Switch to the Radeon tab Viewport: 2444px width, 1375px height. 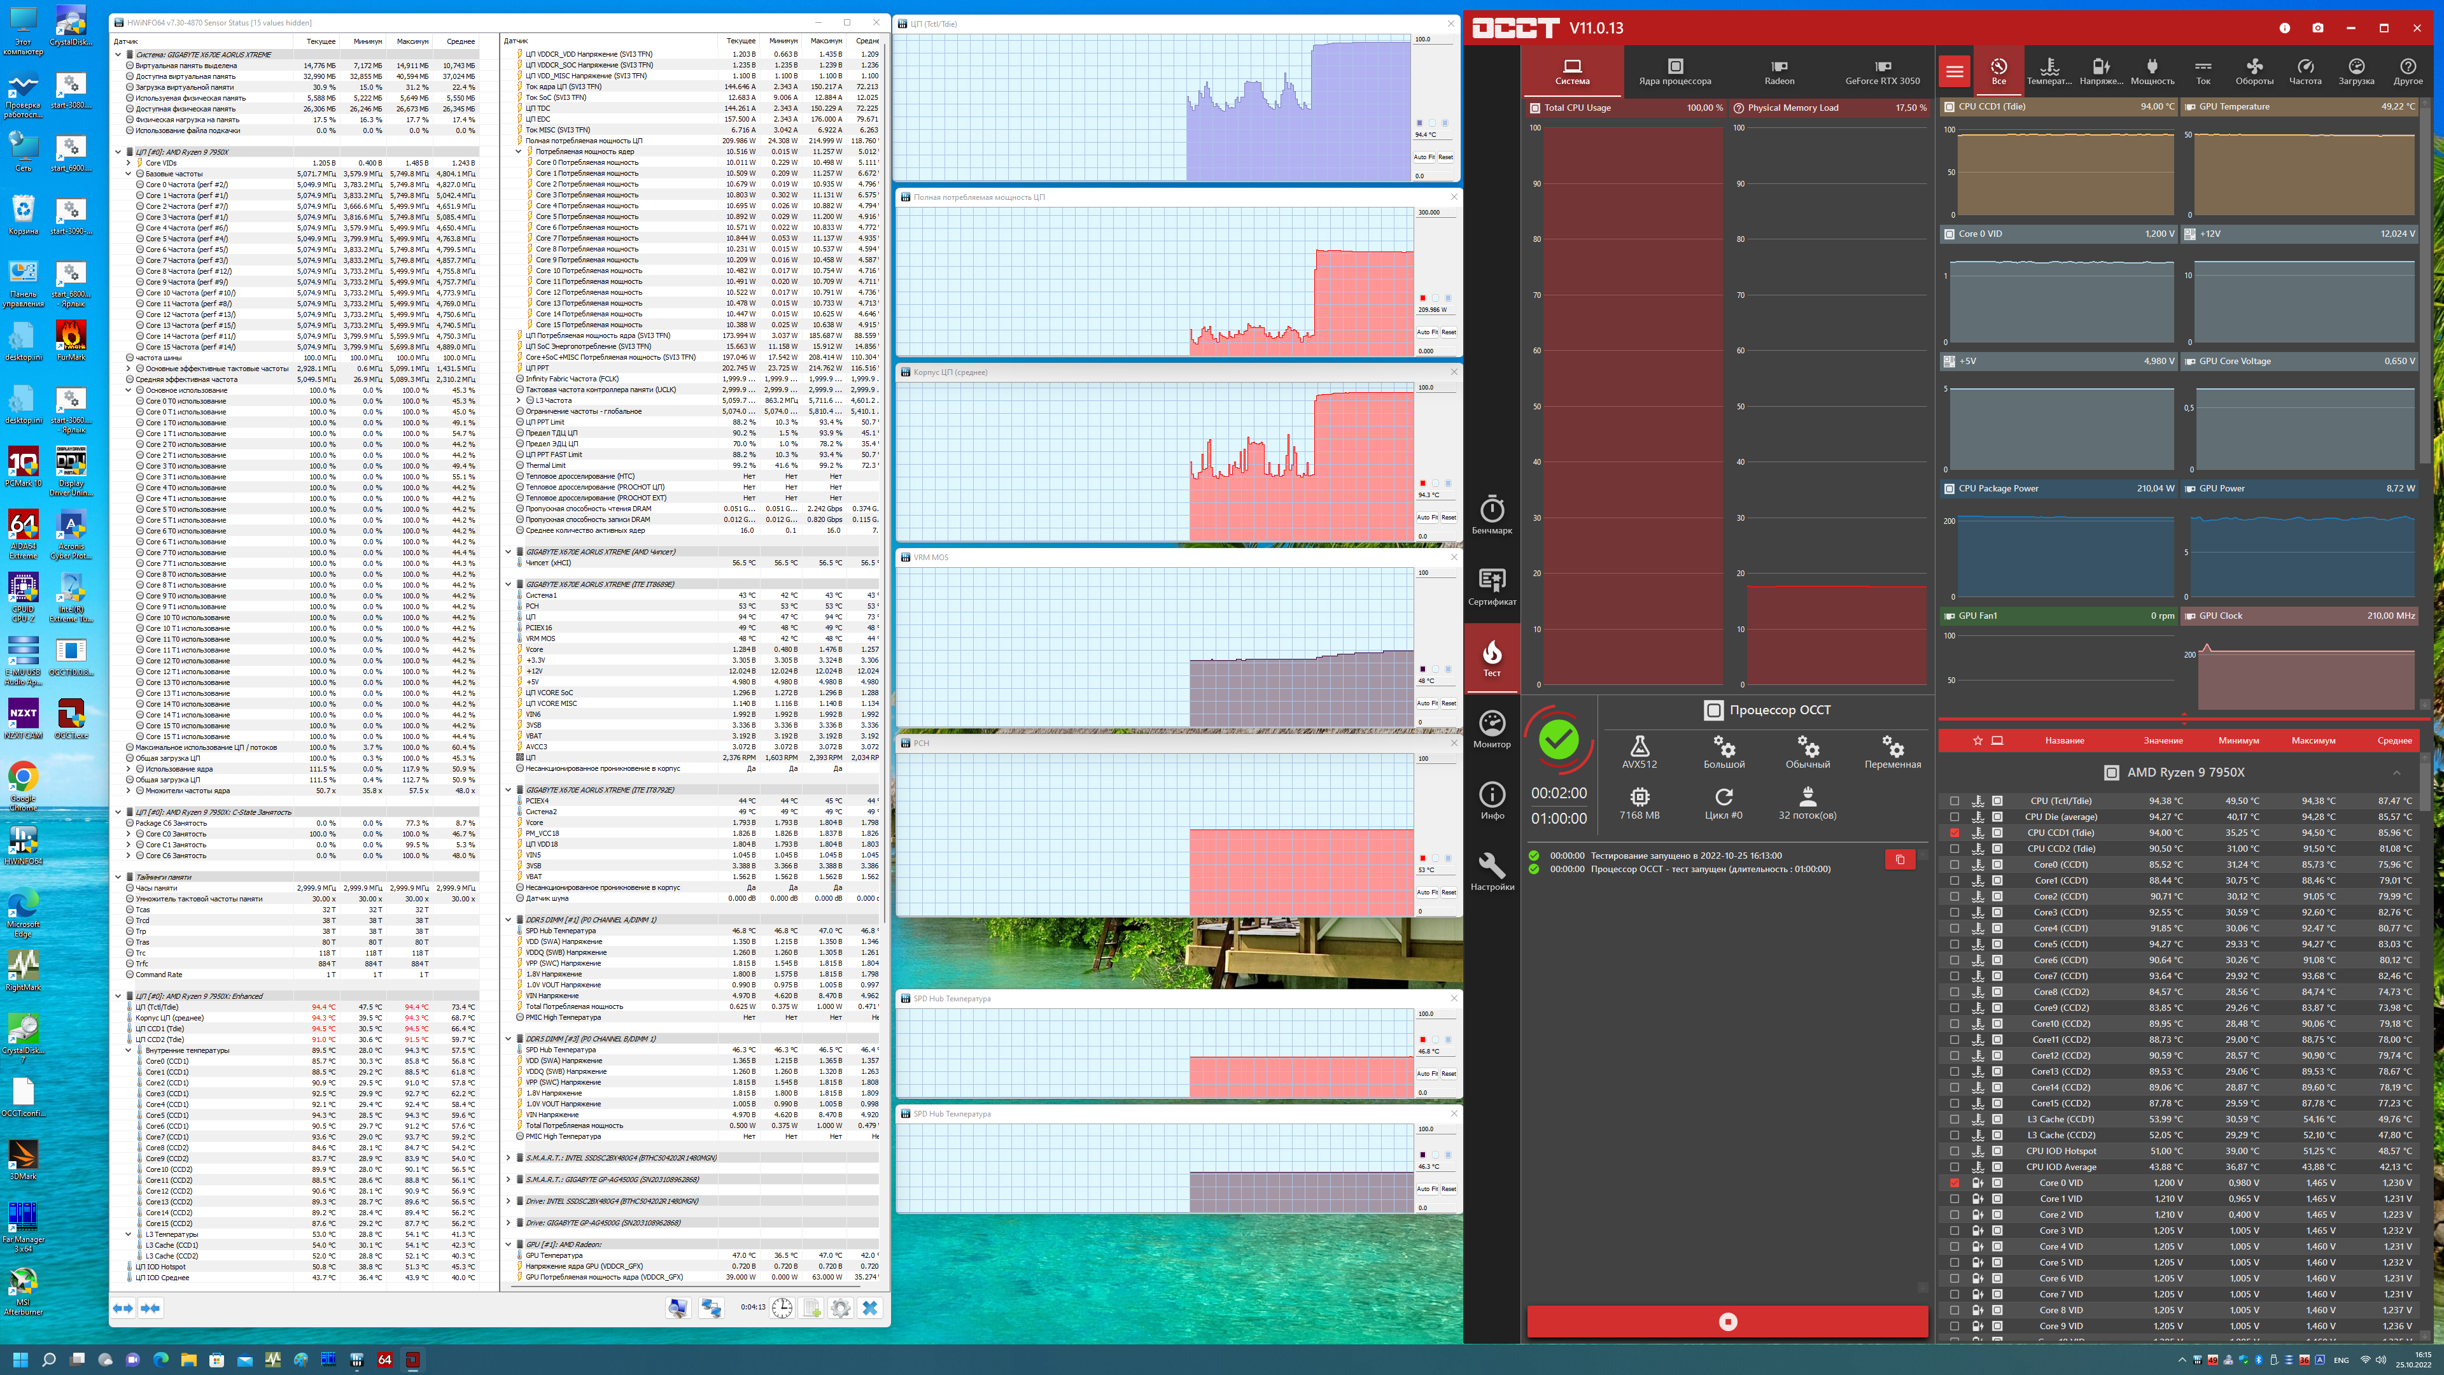(x=1779, y=71)
